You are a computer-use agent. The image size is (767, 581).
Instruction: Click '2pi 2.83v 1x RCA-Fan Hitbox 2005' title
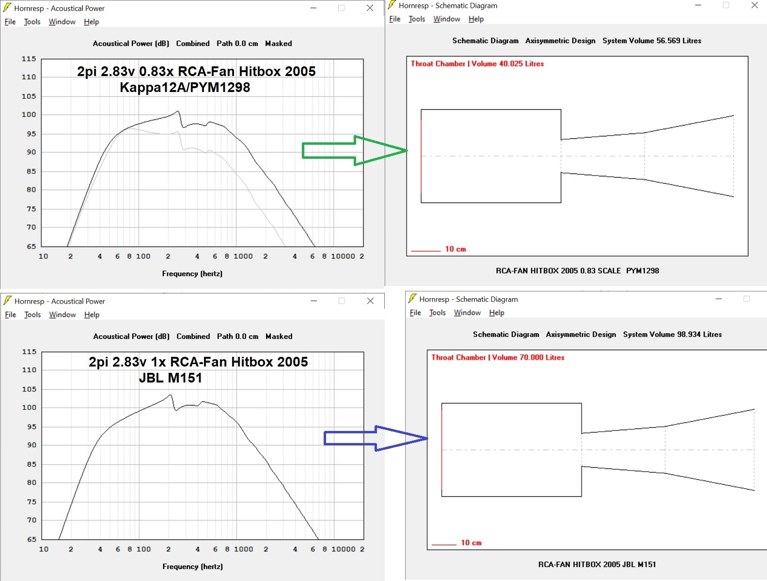(x=198, y=362)
